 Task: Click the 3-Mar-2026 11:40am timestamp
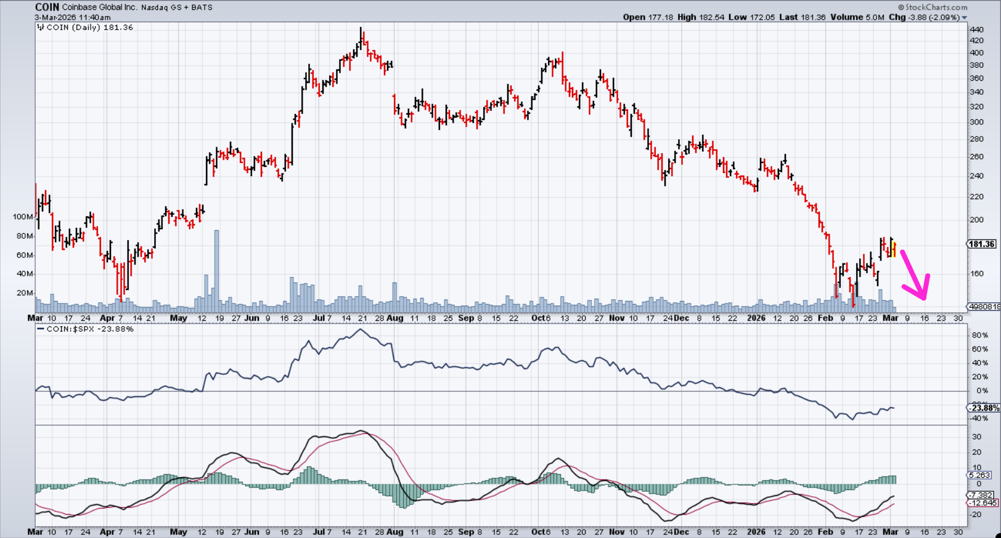73,17
